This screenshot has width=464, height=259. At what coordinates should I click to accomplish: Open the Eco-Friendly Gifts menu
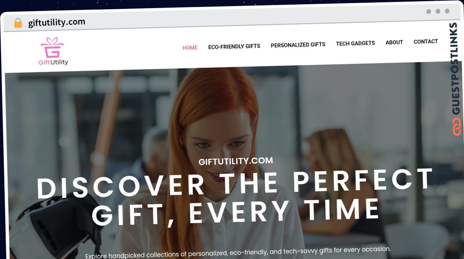coord(234,46)
